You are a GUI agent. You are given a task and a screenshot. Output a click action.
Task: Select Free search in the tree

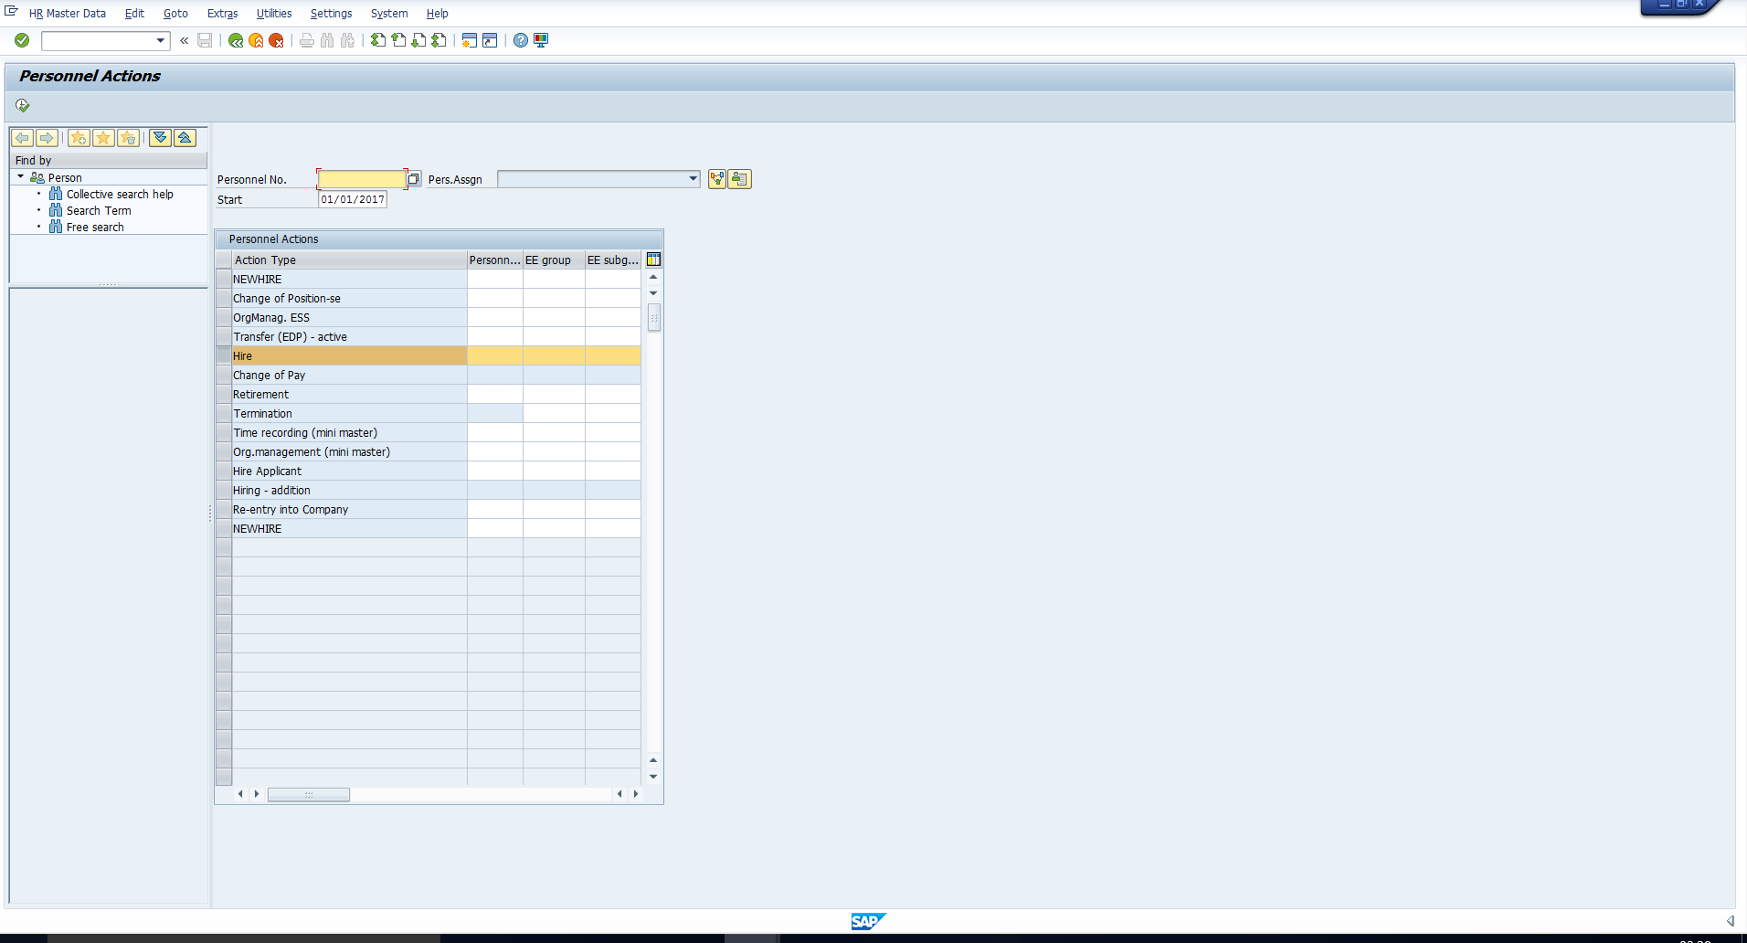coord(95,228)
